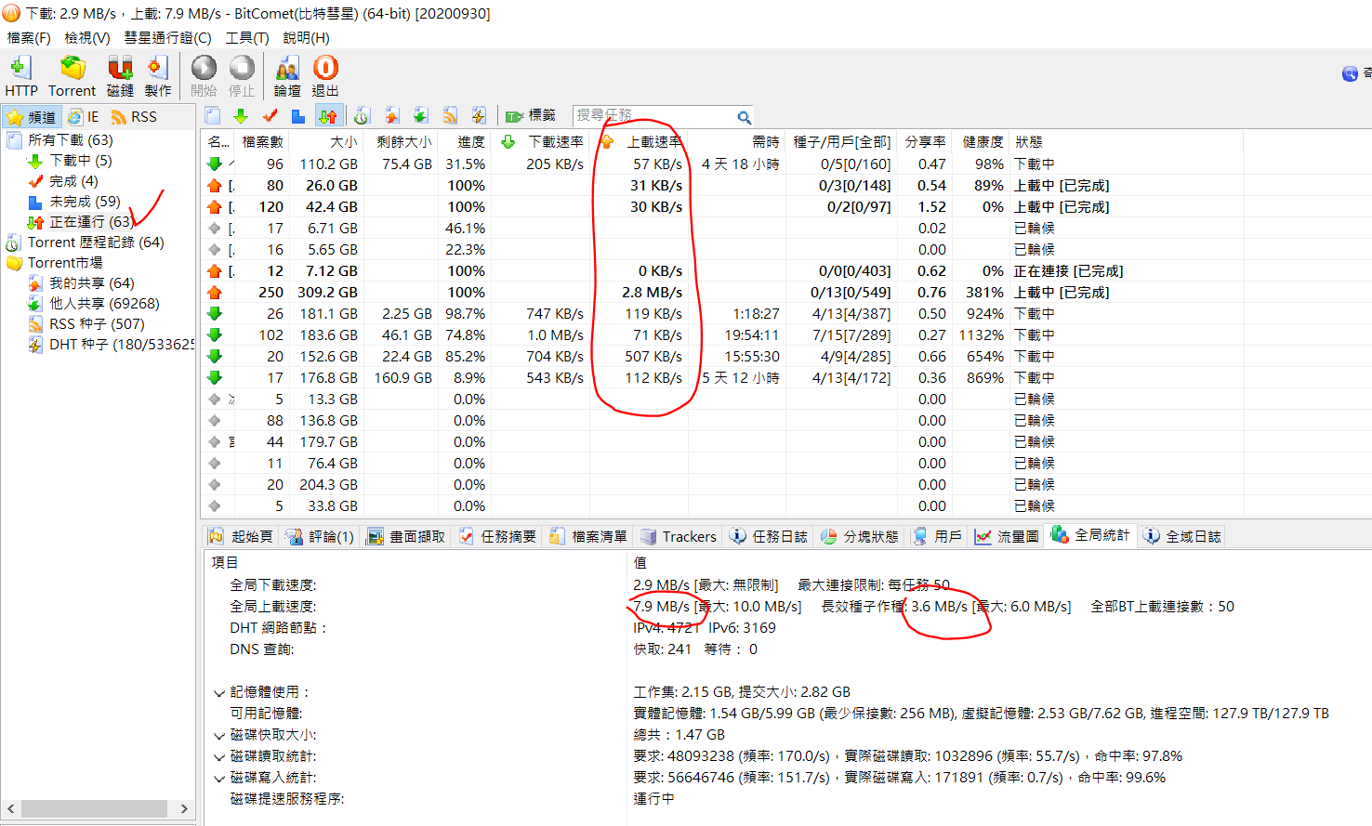Sort by 檔案數 column header
1372x826 pixels.
click(x=262, y=141)
